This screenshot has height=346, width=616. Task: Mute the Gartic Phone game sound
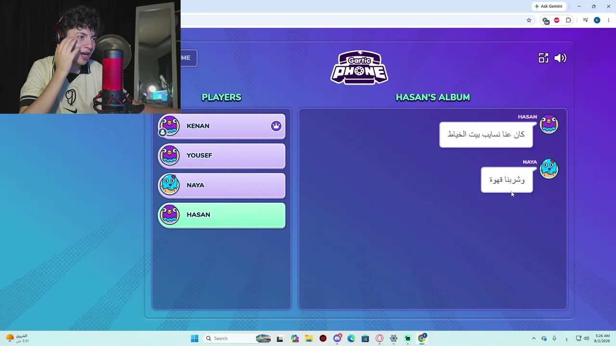click(x=560, y=58)
